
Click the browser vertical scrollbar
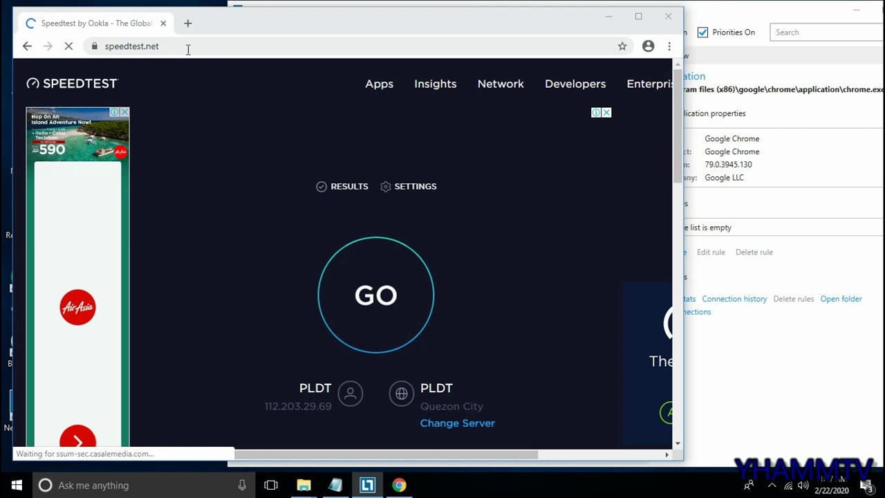[678, 127]
